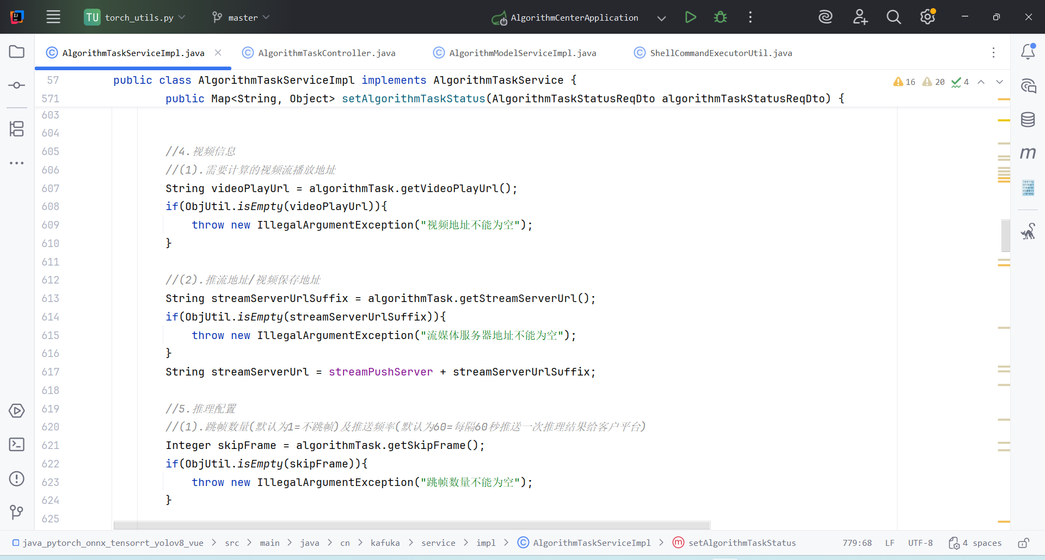Debug AlgorithmCenterApplication with bug icon

tap(720, 17)
